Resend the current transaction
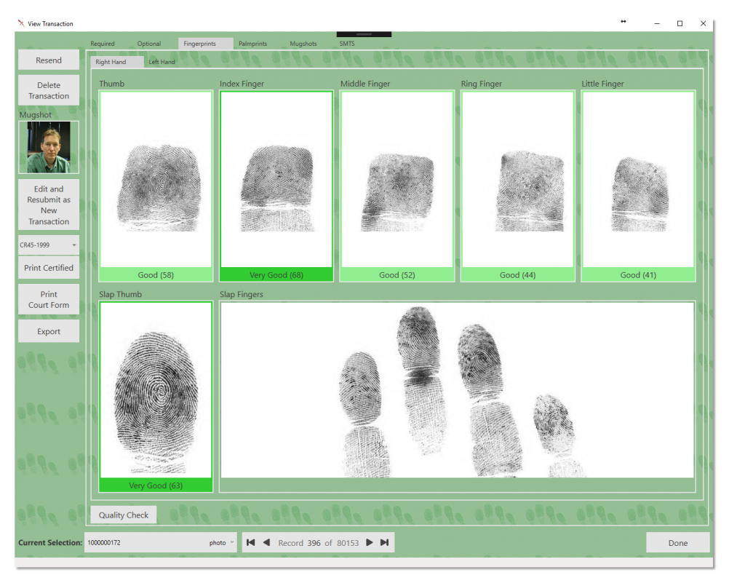 click(x=48, y=60)
